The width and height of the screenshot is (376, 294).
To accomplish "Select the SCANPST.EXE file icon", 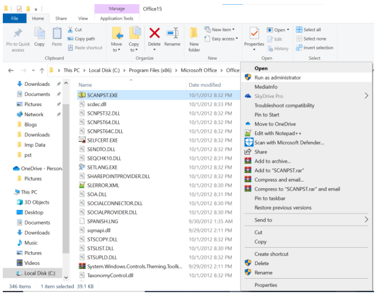I will click(x=82, y=95).
